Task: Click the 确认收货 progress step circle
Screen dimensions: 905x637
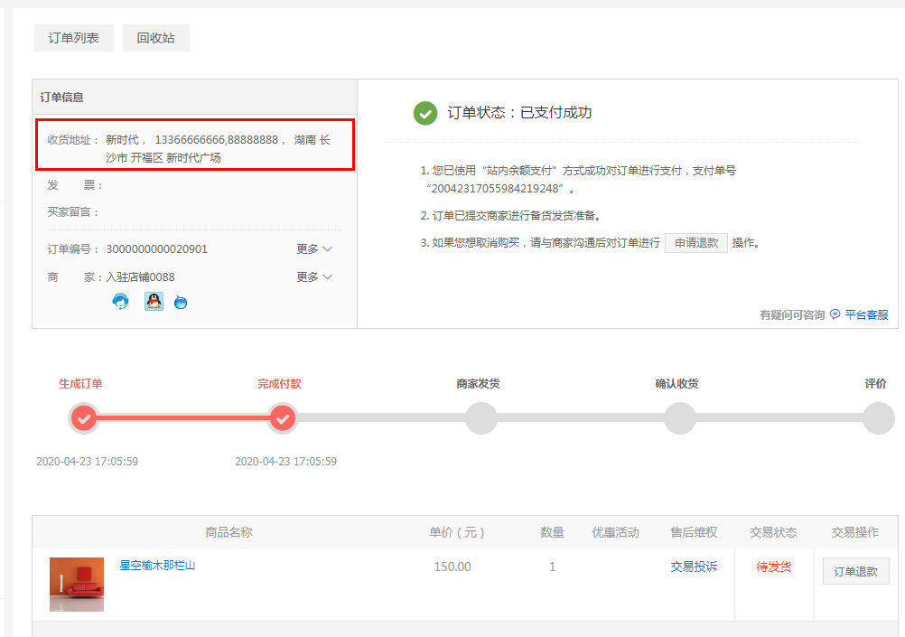Action: [679, 418]
